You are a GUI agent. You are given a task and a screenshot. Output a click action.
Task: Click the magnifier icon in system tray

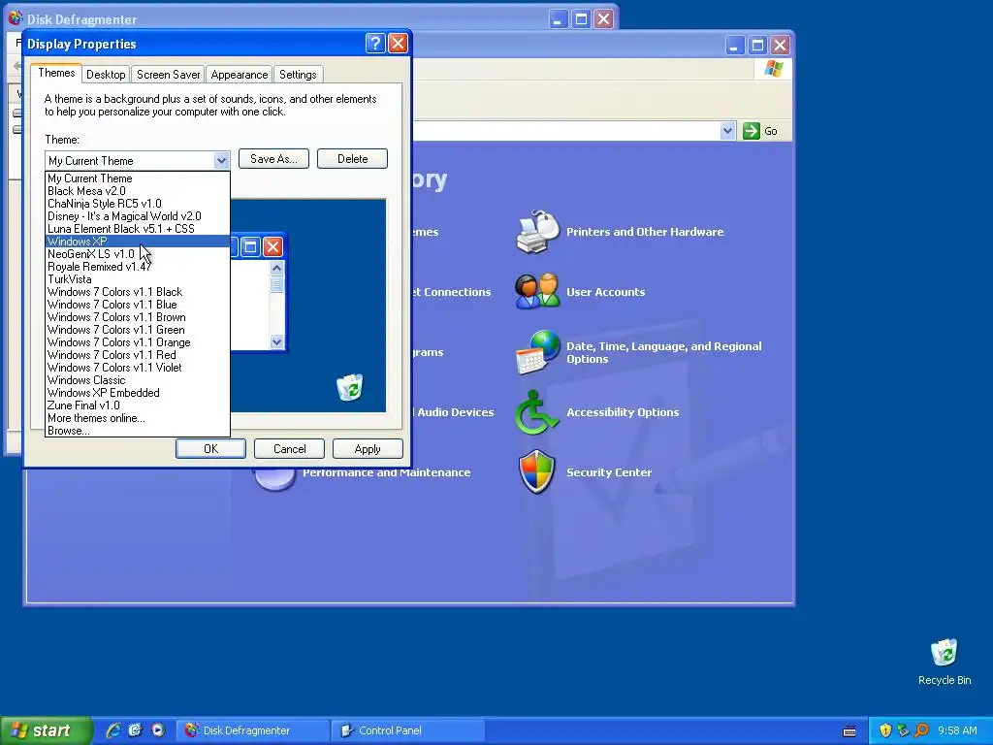pos(921,730)
